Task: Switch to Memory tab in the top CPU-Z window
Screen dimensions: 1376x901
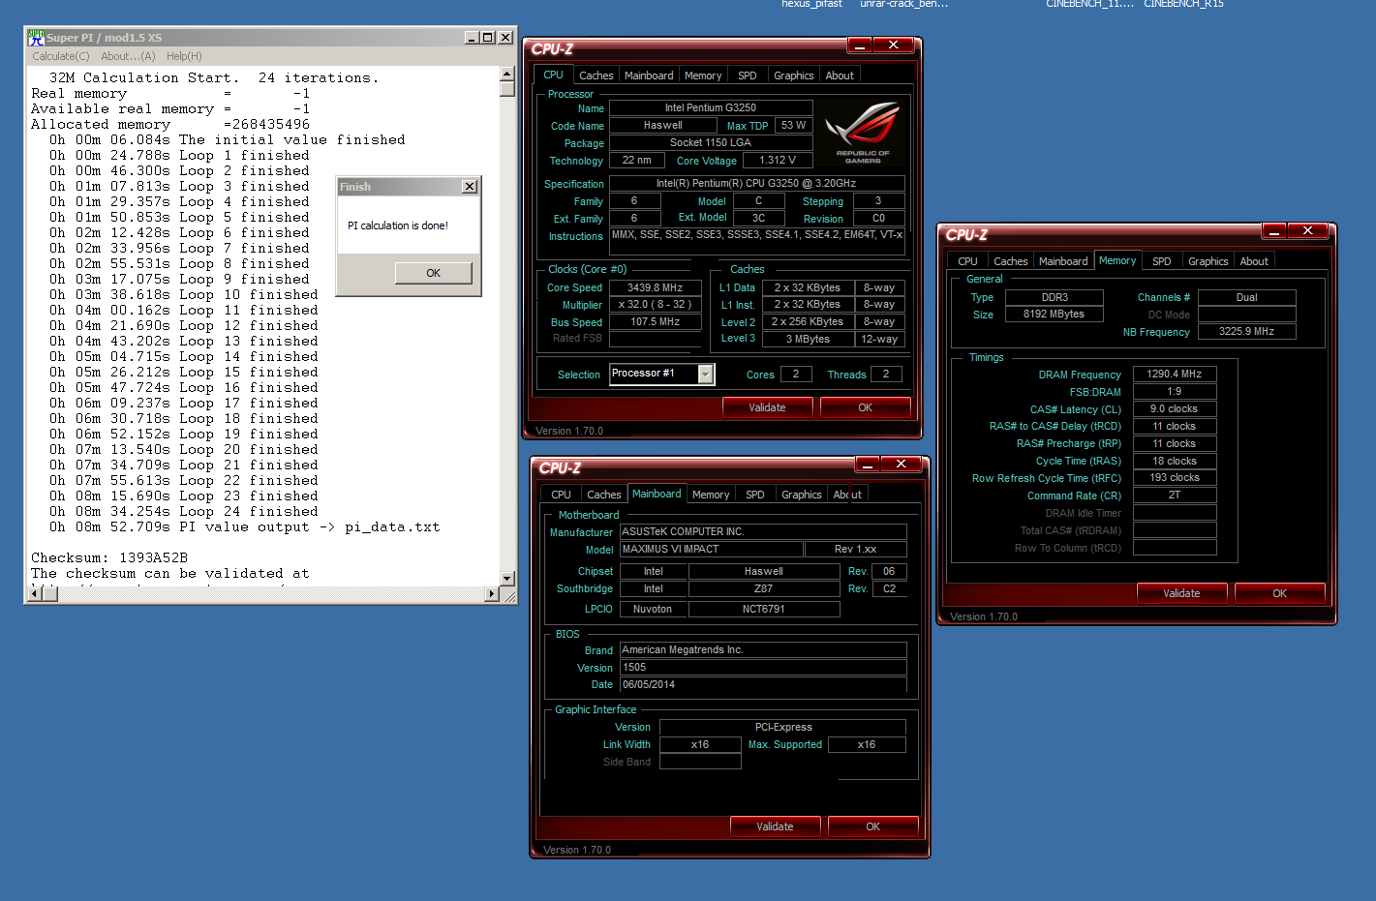Action: click(x=703, y=75)
